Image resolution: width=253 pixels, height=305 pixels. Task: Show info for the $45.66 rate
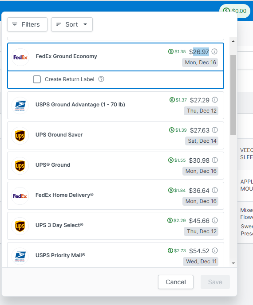click(x=215, y=220)
